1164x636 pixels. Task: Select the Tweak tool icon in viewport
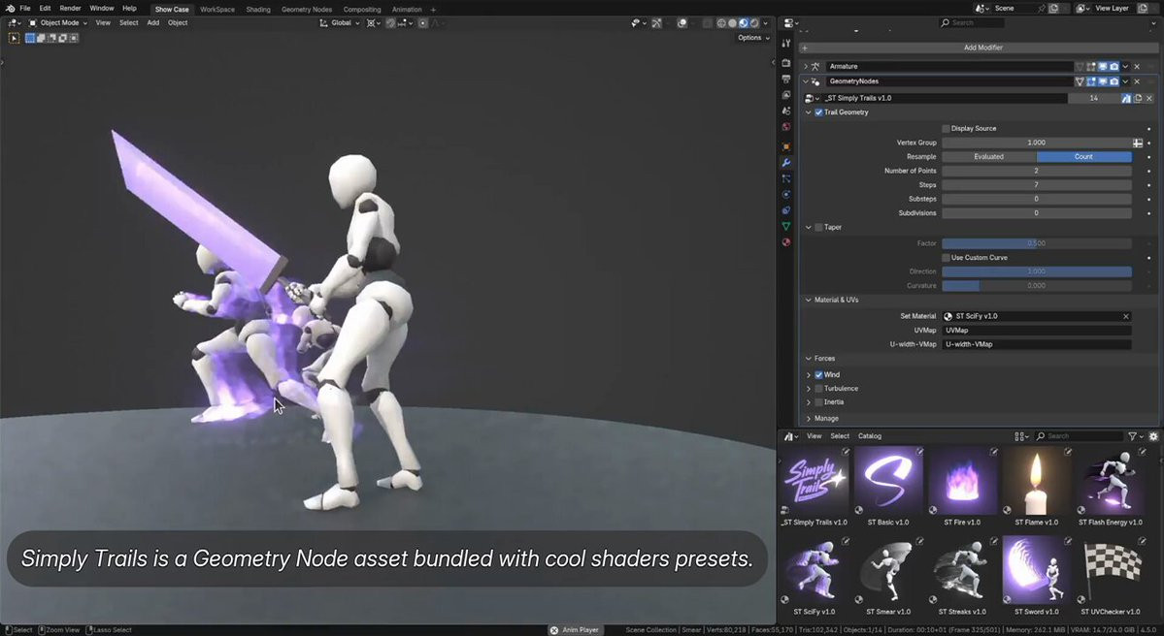pos(14,38)
